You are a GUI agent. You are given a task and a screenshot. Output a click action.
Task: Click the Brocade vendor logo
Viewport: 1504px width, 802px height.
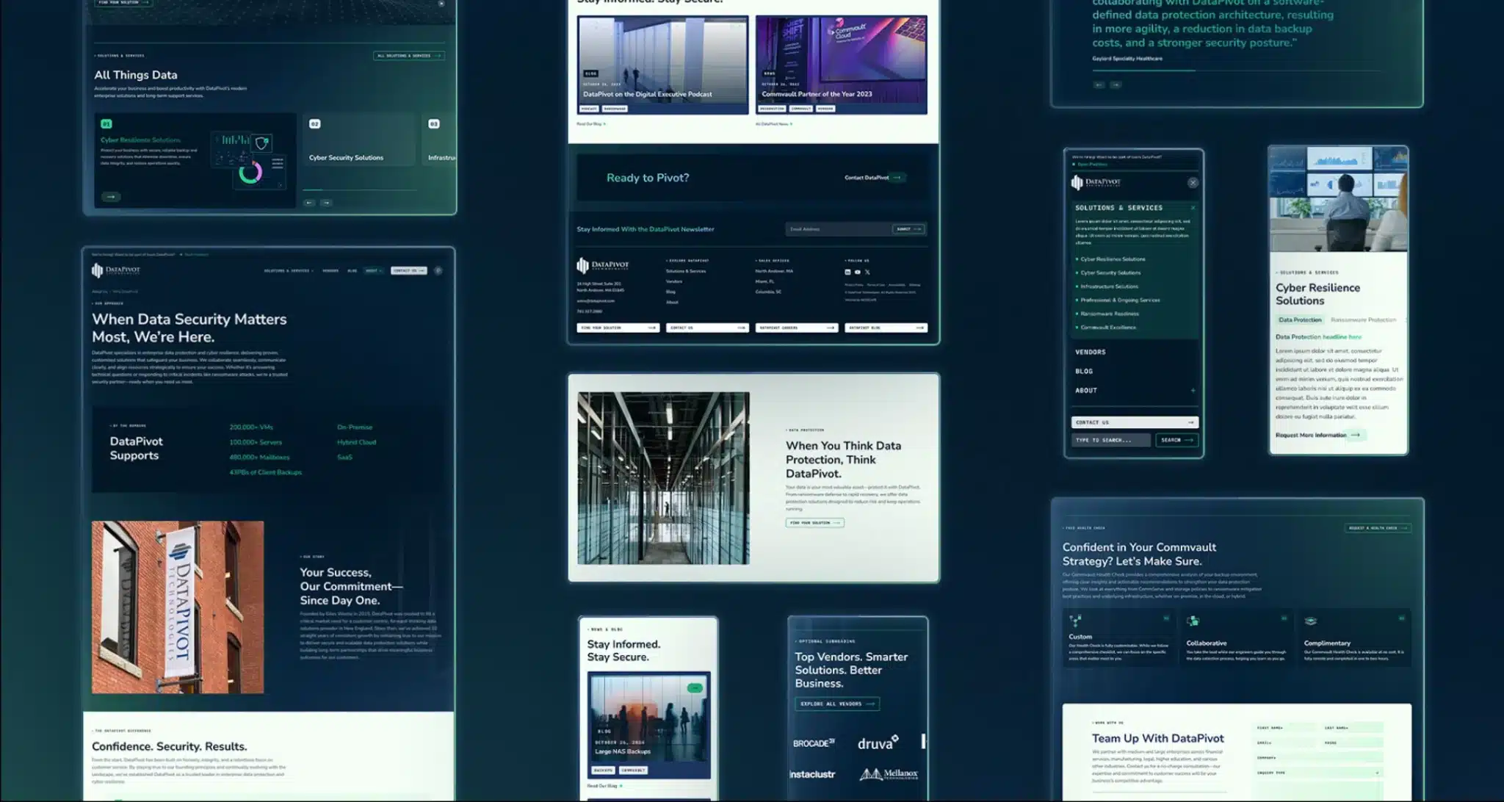[814, 743]
